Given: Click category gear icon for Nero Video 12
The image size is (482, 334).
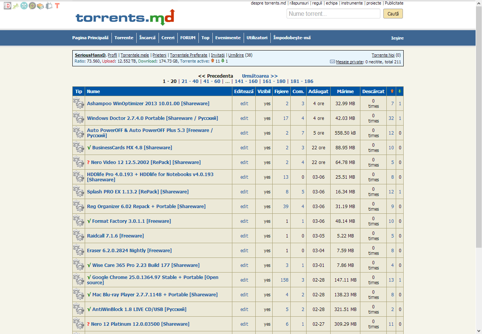Looking at the screenshot, I should coord(79,162).
